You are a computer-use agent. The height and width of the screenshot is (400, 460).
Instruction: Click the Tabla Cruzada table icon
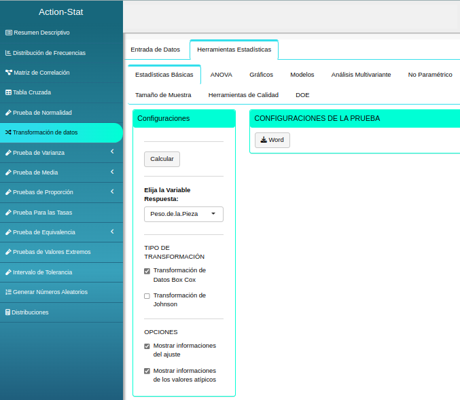pyautogui.click(x=8, y=92)
